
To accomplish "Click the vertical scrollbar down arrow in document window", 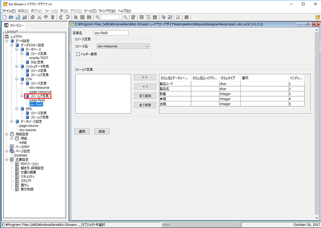I will pyautogui.click(x=317, y=218).
